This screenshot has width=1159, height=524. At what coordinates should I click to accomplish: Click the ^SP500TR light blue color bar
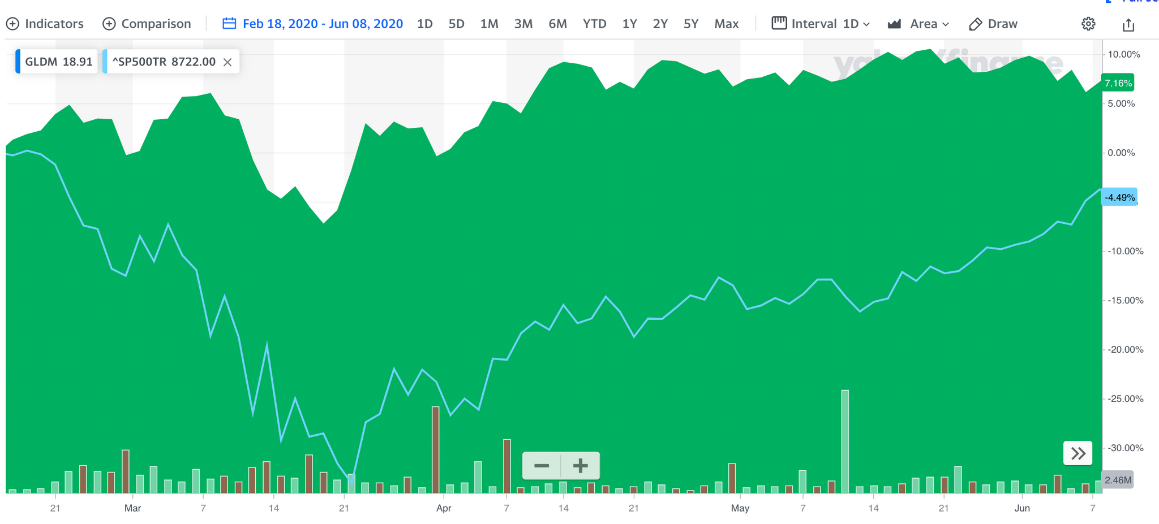click(105, 62)
